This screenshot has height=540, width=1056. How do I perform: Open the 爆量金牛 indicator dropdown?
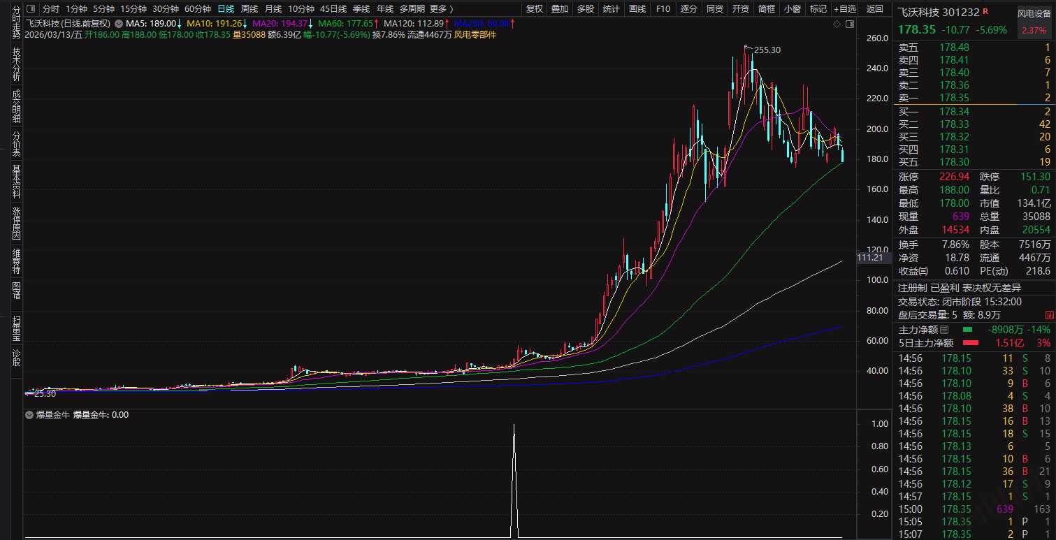[x=29, y=414]
